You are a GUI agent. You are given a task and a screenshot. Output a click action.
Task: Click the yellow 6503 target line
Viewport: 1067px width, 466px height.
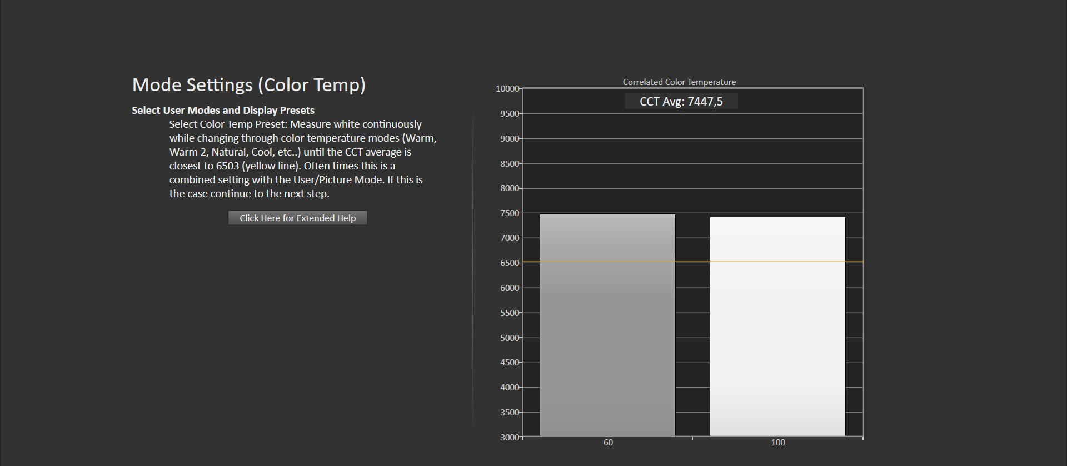(693, 262)
